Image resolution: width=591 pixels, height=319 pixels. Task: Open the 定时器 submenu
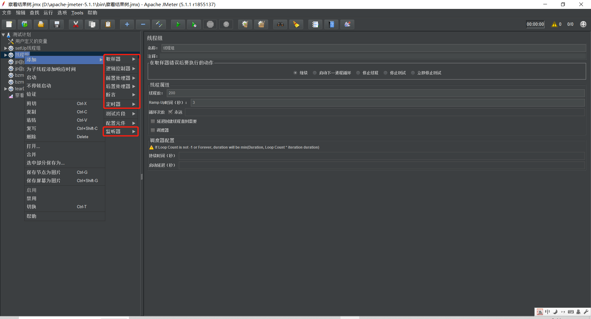(x=121, y=104)
